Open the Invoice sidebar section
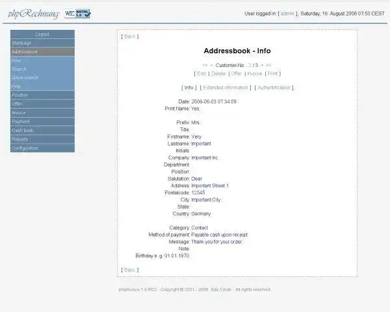This screenshot has height=312, width=390. [42, 112]
